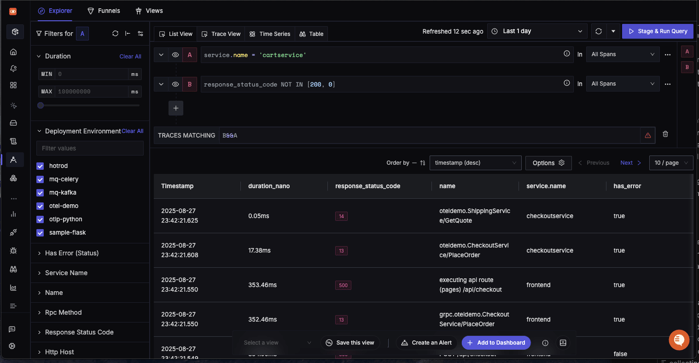Select the Explorer tab

[55, 11]
